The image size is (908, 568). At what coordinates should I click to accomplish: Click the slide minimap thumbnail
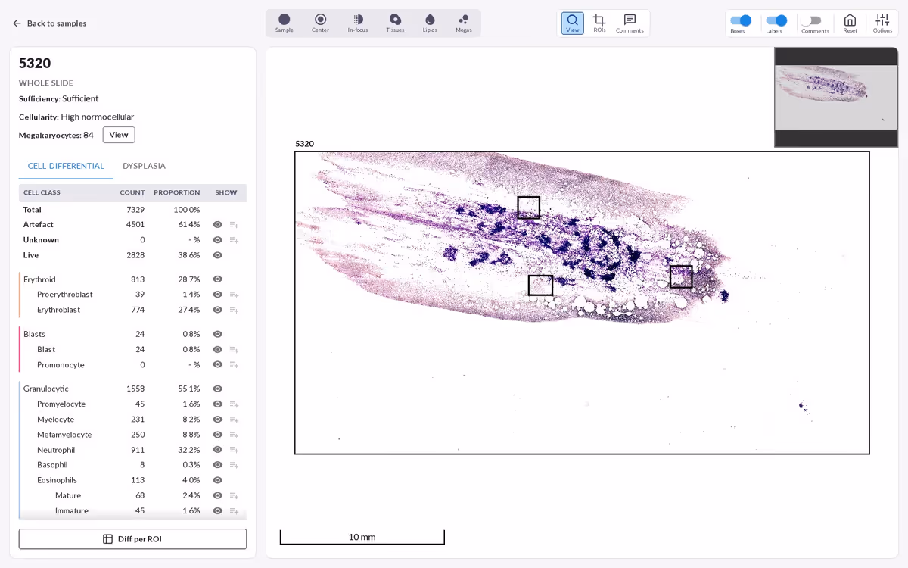pyautogui.click(x=836, y=97)
